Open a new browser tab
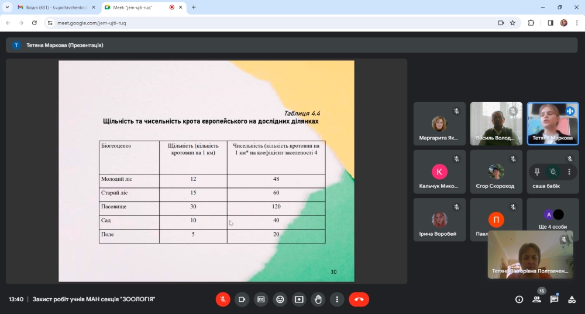 point(194,7)
